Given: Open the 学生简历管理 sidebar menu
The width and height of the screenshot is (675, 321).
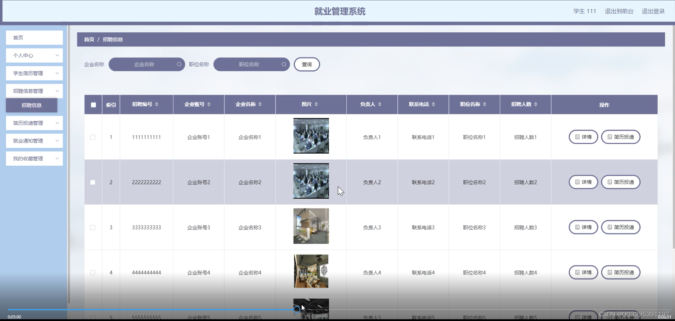Looking at the screenshot, I should click(34, 73).
